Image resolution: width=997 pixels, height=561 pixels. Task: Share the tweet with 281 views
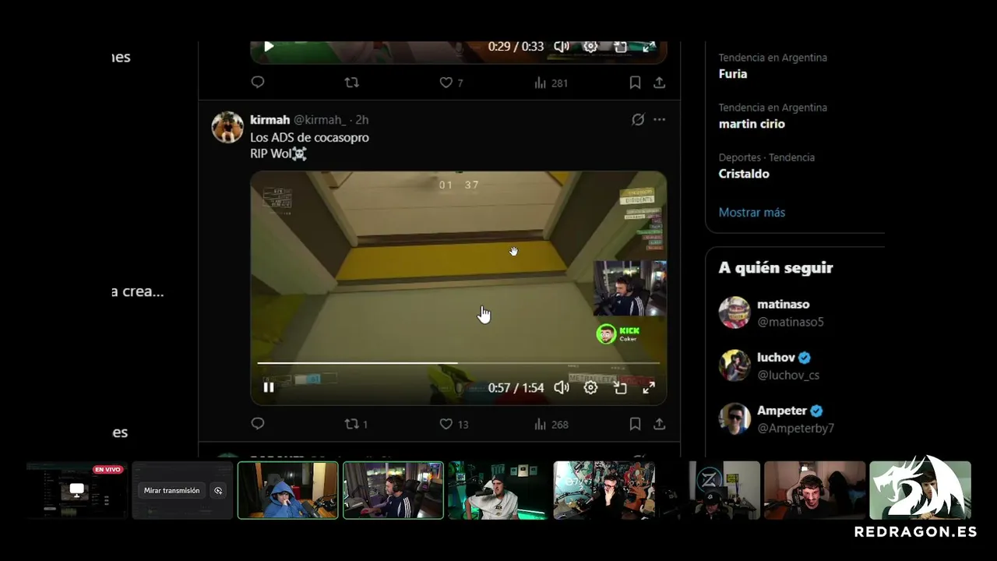[x=659, y=83]
